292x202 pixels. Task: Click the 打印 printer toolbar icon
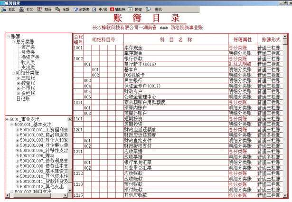pyautogui.click(x=21, y=10)
